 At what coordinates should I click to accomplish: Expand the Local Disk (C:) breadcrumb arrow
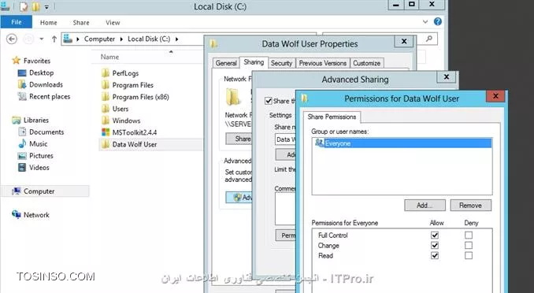[x=176, y=39]
